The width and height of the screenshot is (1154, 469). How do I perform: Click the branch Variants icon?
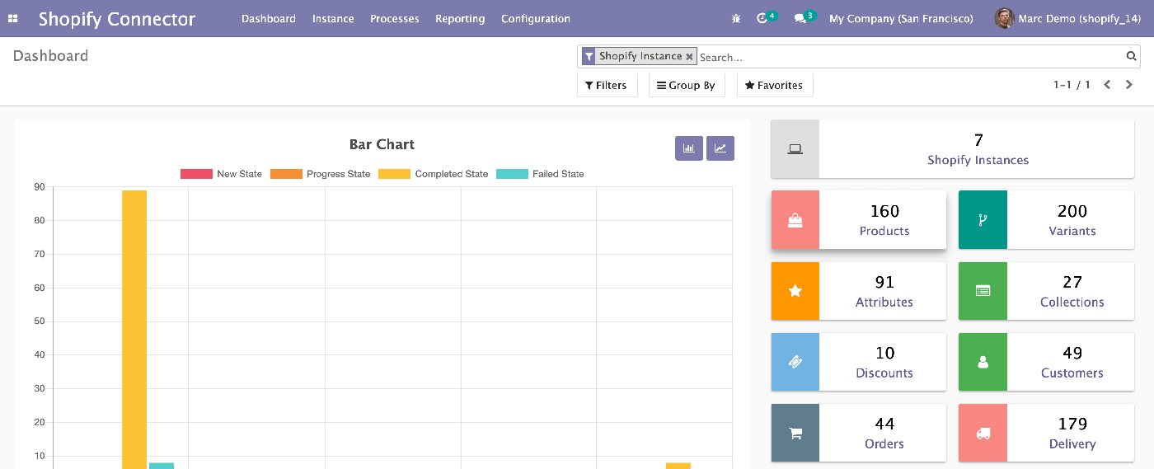pos(983,220)
